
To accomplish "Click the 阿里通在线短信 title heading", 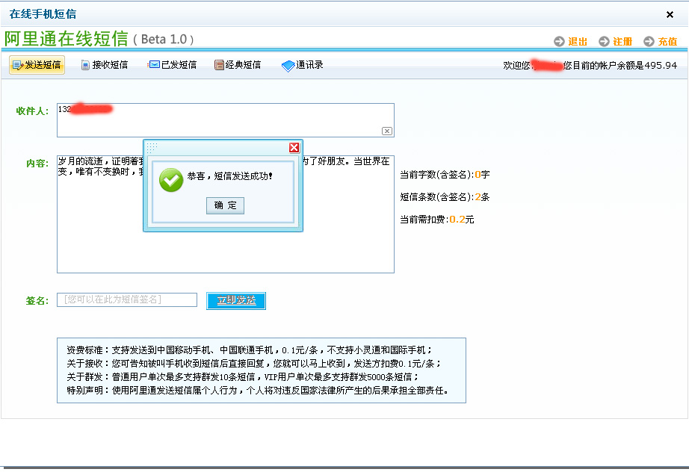I will click(67, 39).
